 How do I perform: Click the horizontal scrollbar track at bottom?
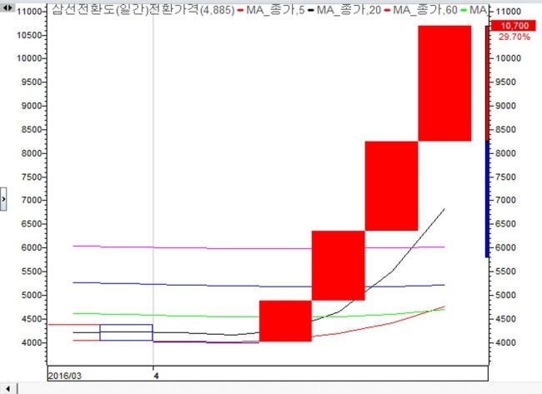coord(279,389)
